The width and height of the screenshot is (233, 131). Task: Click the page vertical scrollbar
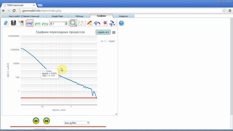[232, 66]
